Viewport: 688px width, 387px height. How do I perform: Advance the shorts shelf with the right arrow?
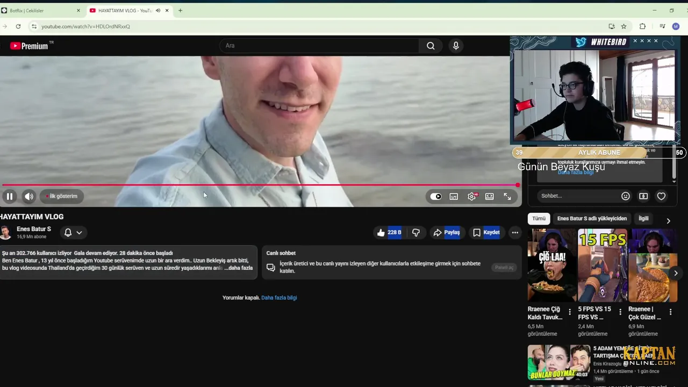(x=676, y=273)
